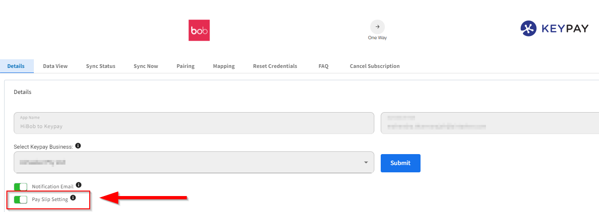The height and width of the screenshot is (212, 599).
Task: Click the blue Submit button
Action: click(x=400, y=163)
